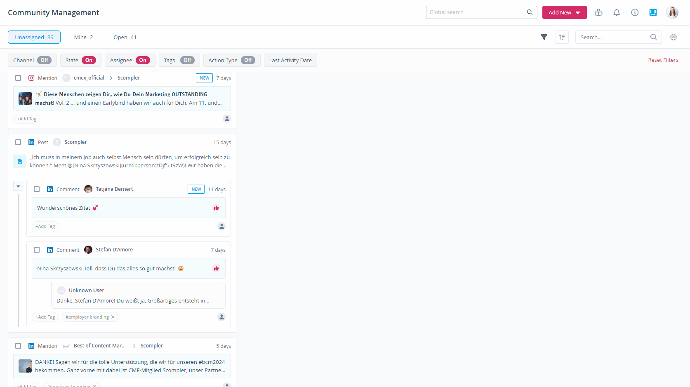Viewport: 690px width, 387px height.
Task: Check the Tatjana Bernert comment checkbox
Action: 37,189
